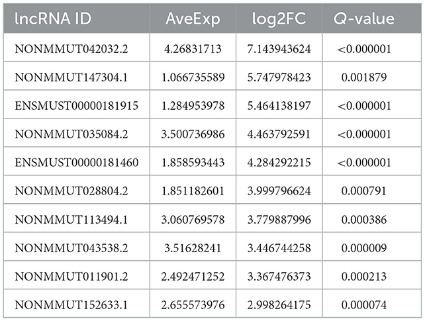Image resolution: width=425 pixels, height=321 pixels.
Task: Click the Q-value column header
Action: pyautogui.click(x=364, y=19)
